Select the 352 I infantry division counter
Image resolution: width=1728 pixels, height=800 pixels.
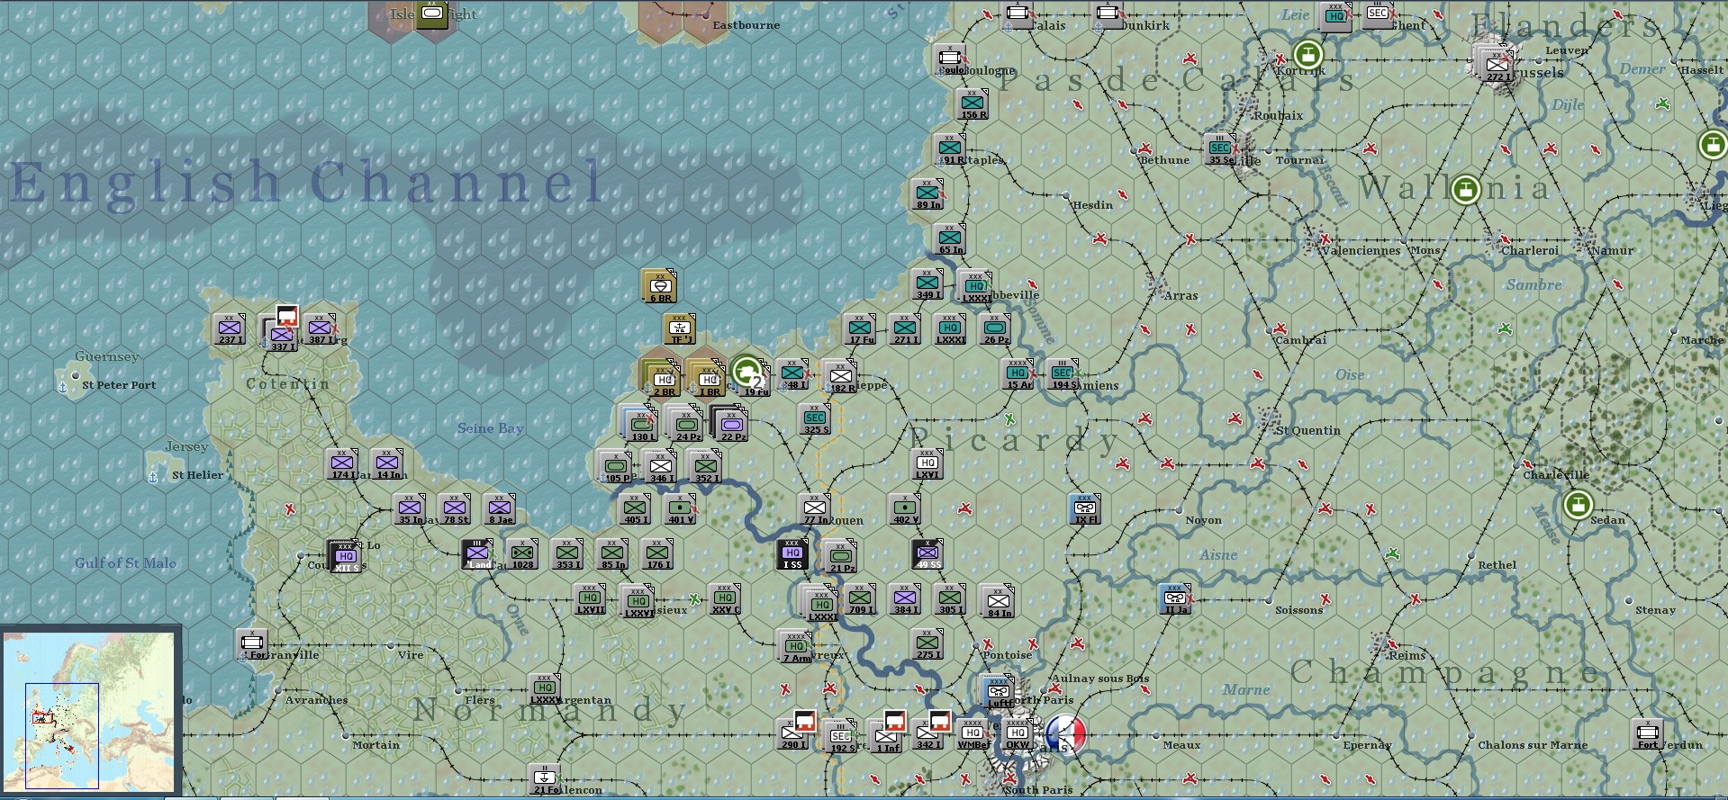tap(705, 466)
